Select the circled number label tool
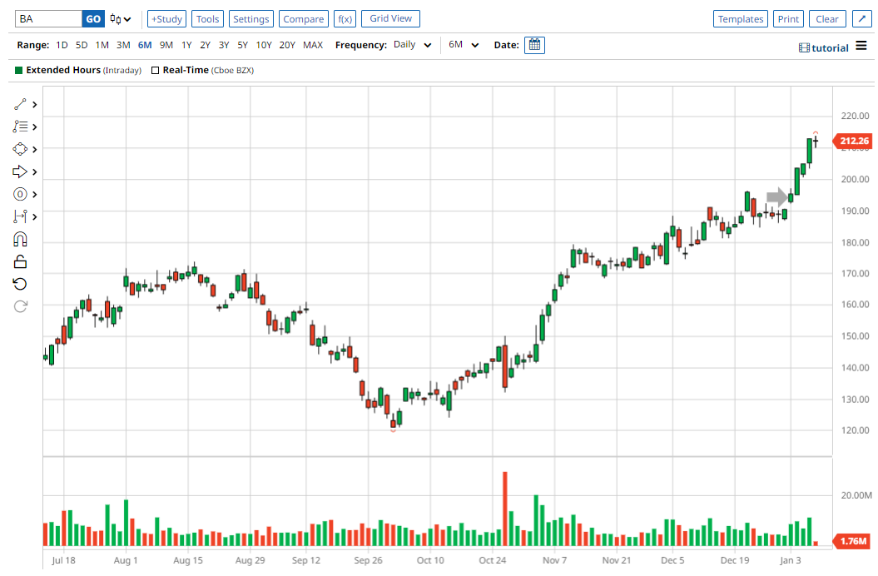 (x=20, y=194)
